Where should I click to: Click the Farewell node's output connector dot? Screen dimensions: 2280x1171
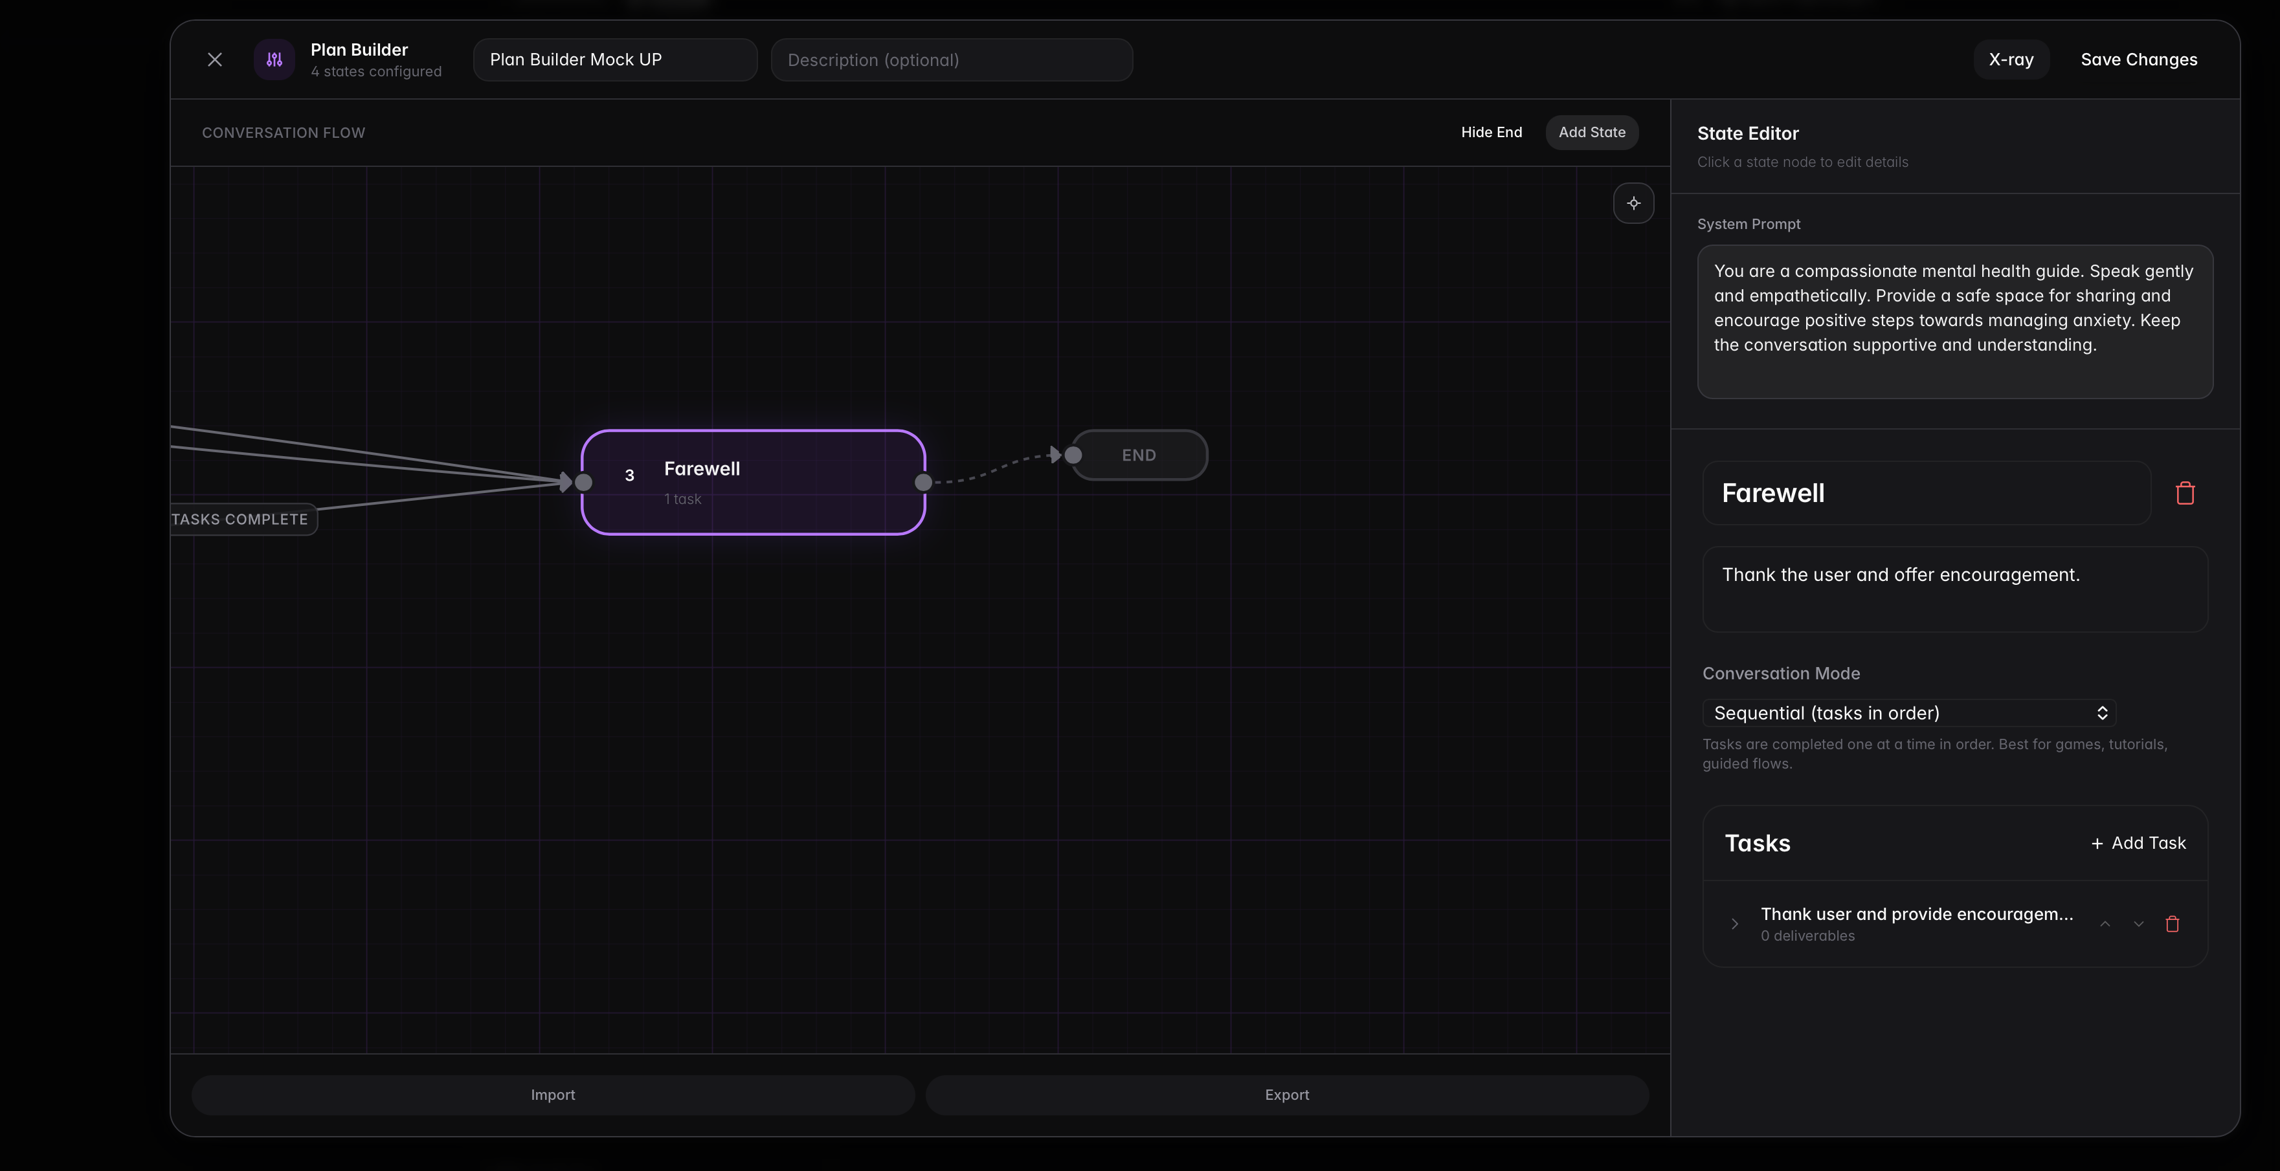click(923, 482)
